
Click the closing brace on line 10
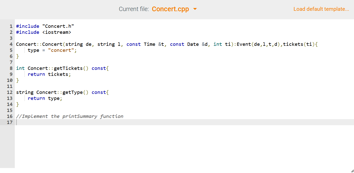click(17, 80)
